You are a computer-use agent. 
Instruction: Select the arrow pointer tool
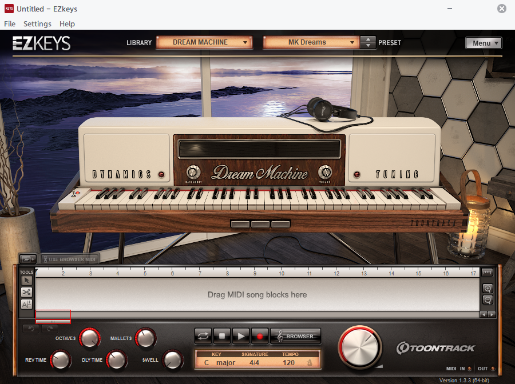click(x=27, y=280)
